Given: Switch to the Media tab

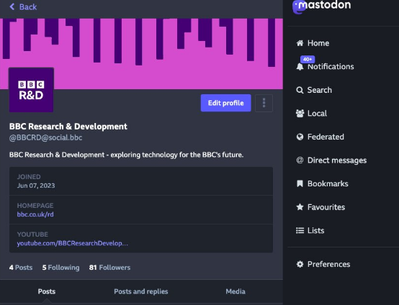Looking at the screenshot, I should click(x=236, y=291).
